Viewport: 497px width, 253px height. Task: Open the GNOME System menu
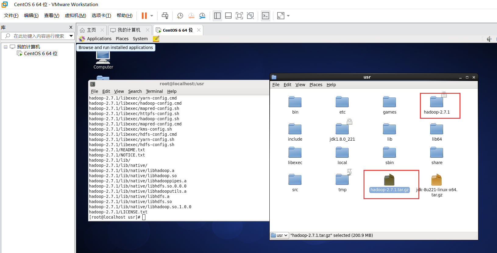(140, 39)
